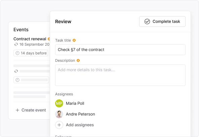Click the checkmark circle icon in Complete task
Viewport: 199px width, 137px height.
pos(147,21)
